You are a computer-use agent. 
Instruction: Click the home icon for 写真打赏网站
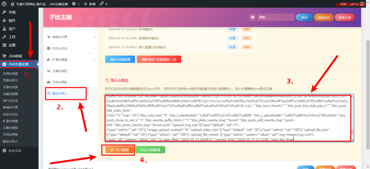[x=13, y=4]
